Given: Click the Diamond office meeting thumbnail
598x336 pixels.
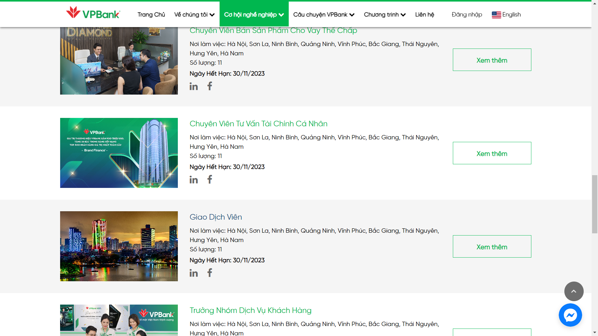Looking at the screenshot, I should pos(119,61).
